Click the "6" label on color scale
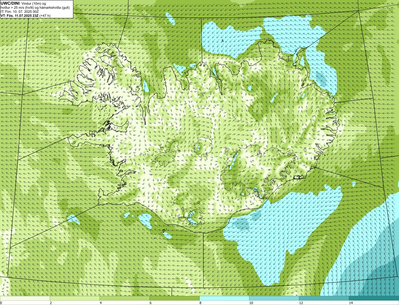The width and height of the screenshot is (399, 305). click(150, 303)
